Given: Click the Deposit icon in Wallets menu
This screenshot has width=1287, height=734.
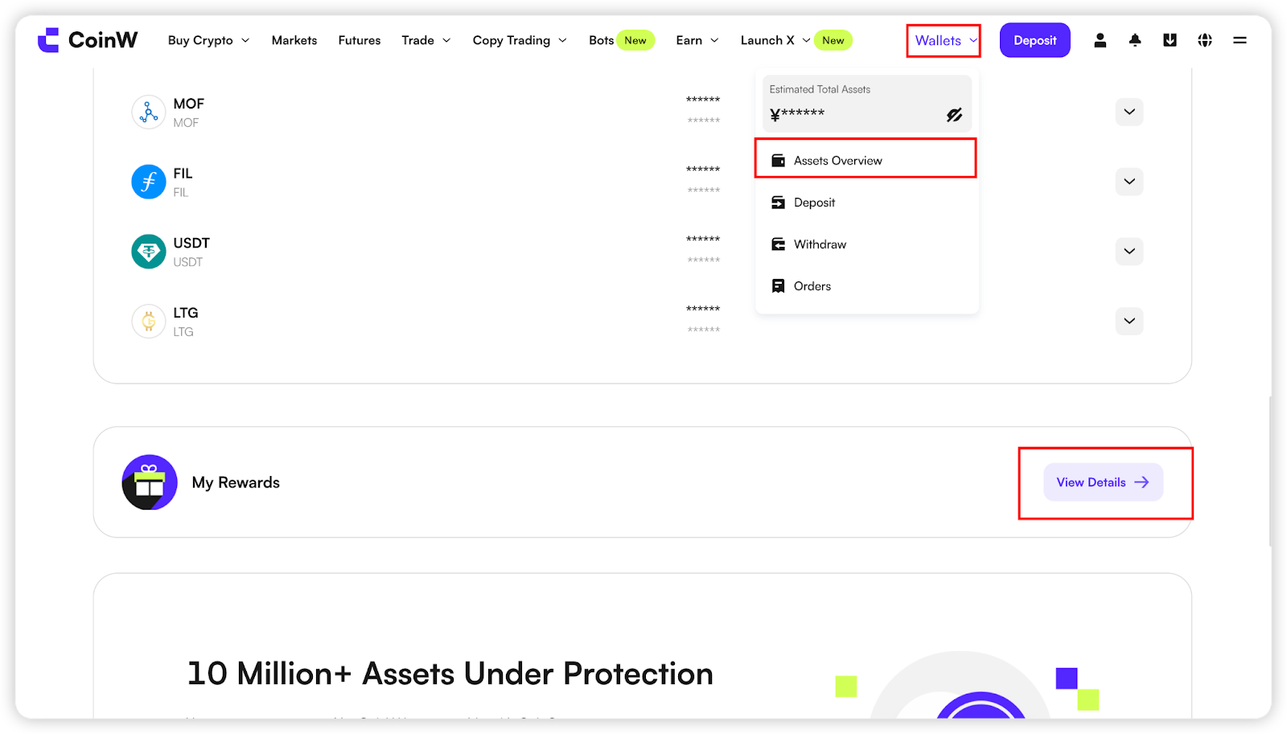Looking at the screenshot, I should point(778,203).
